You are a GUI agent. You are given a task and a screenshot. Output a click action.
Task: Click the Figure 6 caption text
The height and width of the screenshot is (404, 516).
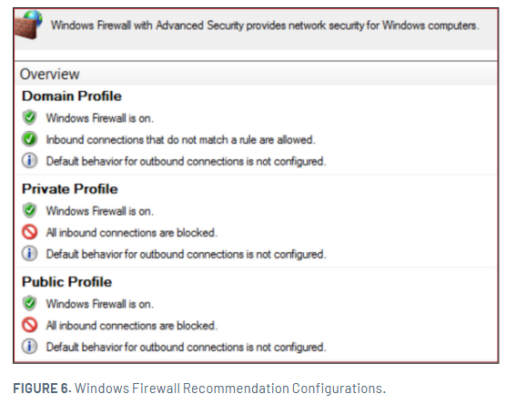tap(199, 389)
